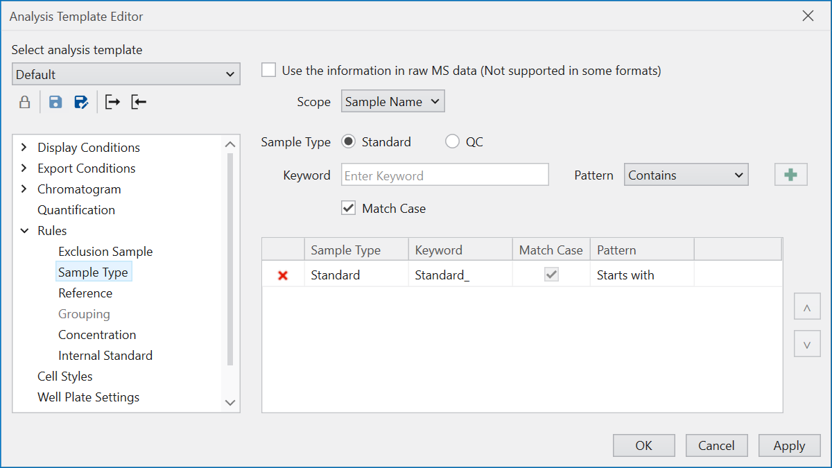Click the save template icon
This screenshot has width=832, height=468.
[x=55, y=103]
